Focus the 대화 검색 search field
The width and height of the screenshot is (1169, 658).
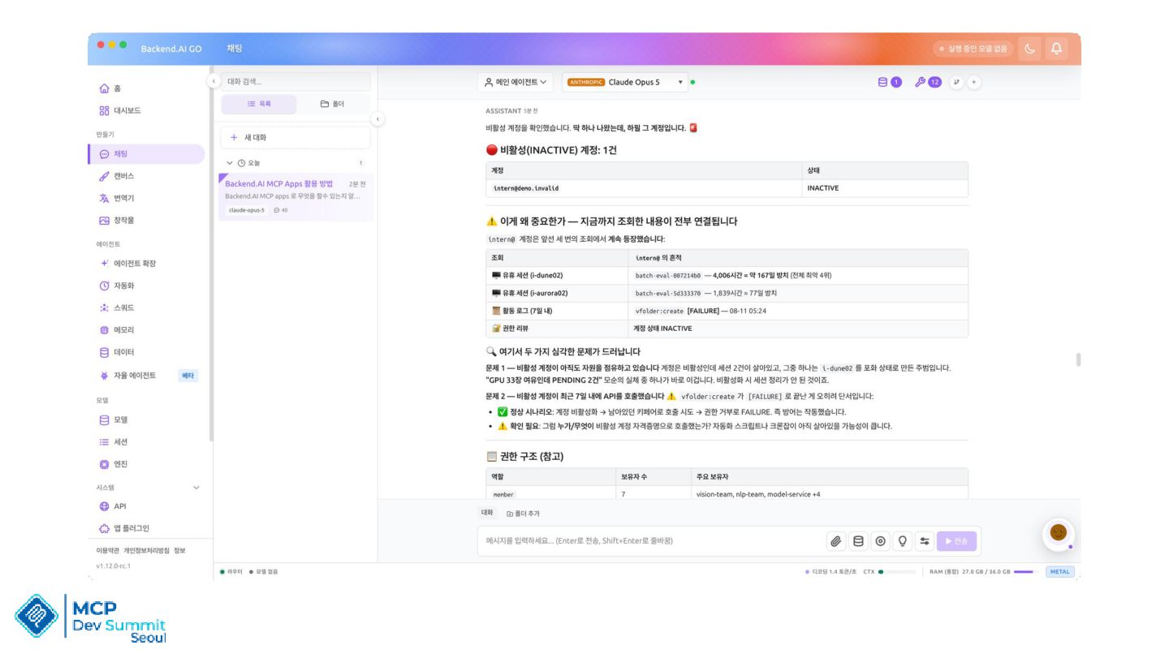pos(295,81)
